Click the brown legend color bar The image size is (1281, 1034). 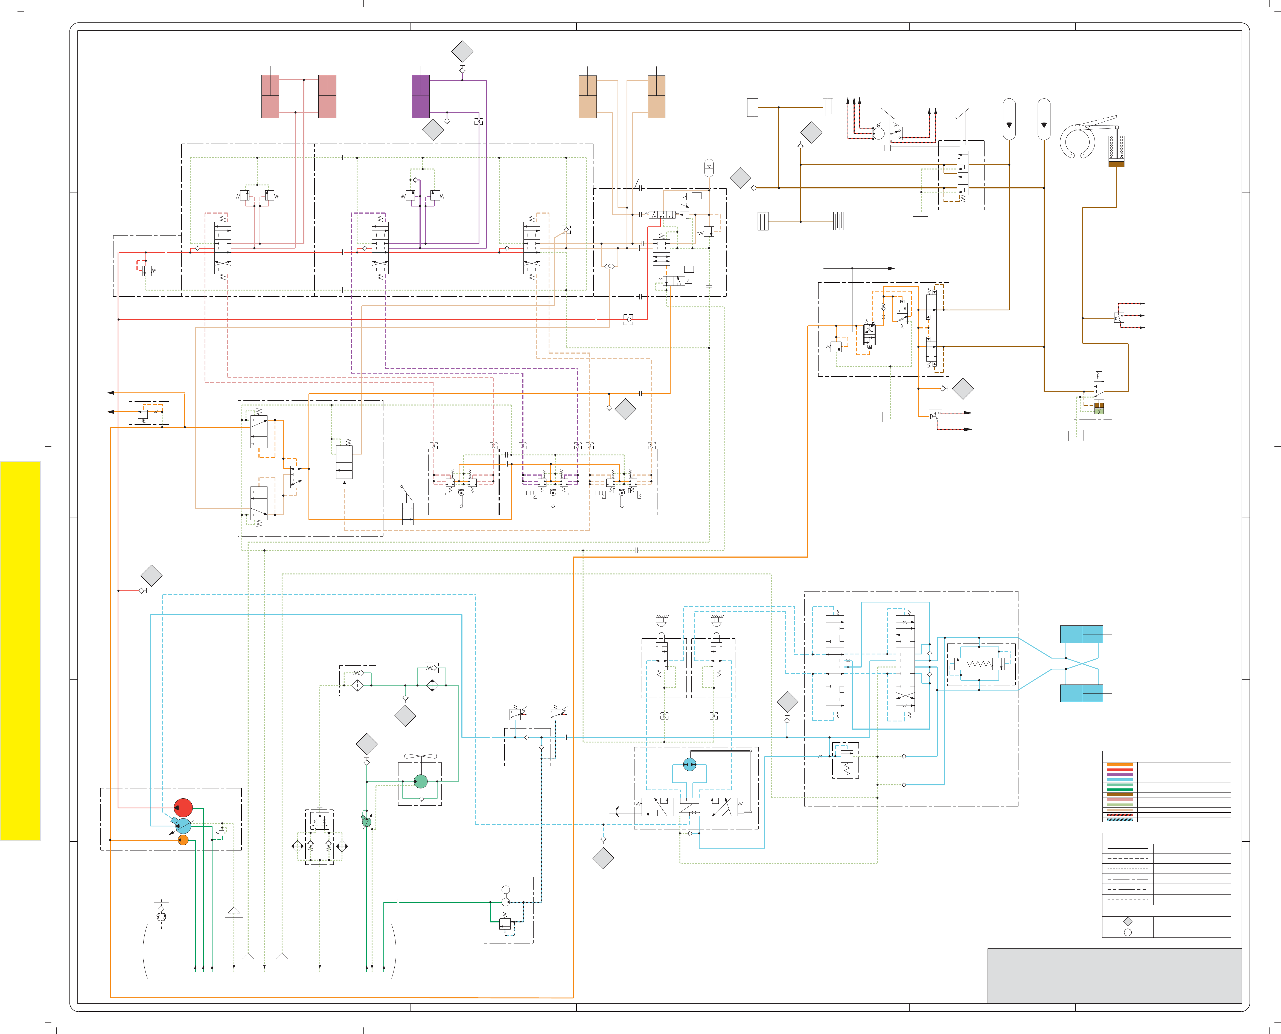point(1120,794)
